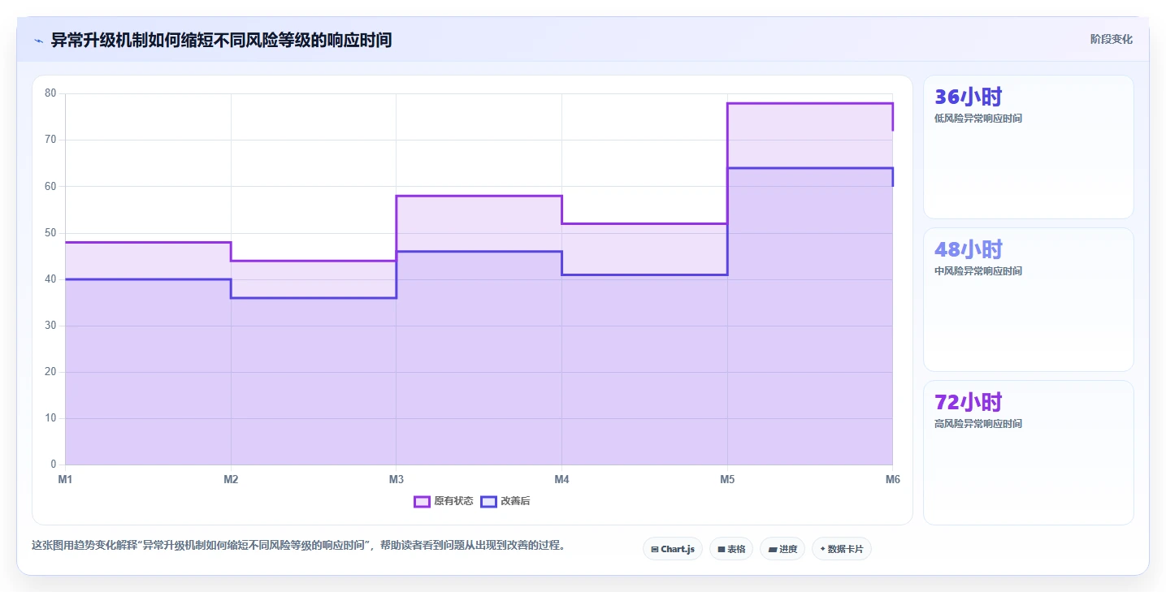Click the 中风险异常响应时间 caption

tap(978, 271)
